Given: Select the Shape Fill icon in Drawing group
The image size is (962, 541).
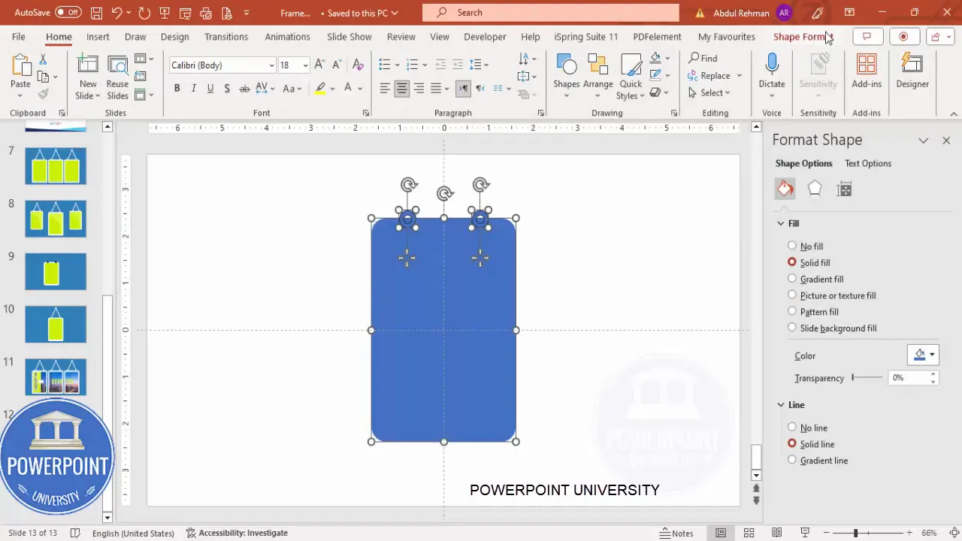Looking at the screenshot, I should click(x=653, y=58).
